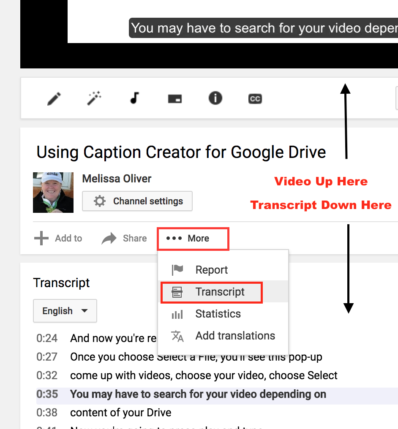Click the Share arrow icon
The image size is (398, 429).
(x=109, y=238)
